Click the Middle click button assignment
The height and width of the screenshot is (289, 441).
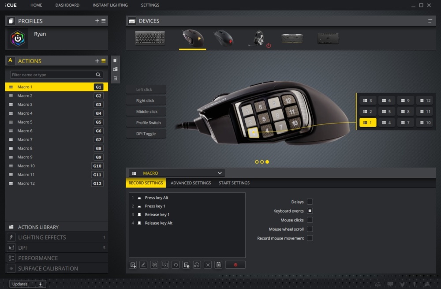[146, 112]
